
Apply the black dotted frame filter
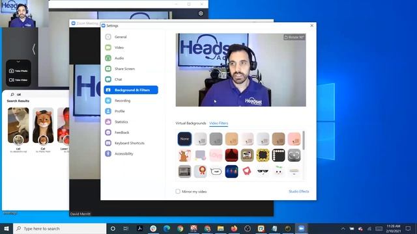tap(278, 155)
